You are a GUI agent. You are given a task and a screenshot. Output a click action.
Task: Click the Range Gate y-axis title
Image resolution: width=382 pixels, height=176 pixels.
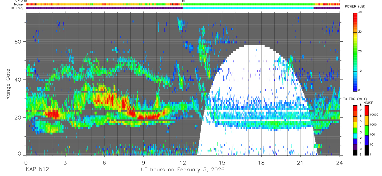click(x=8, y=84)
